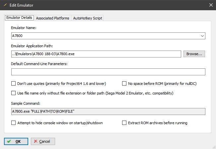This screenshot has width=216, height=149.
Task: Open the AutoHotkey Script tab
Action: (88, 18)
